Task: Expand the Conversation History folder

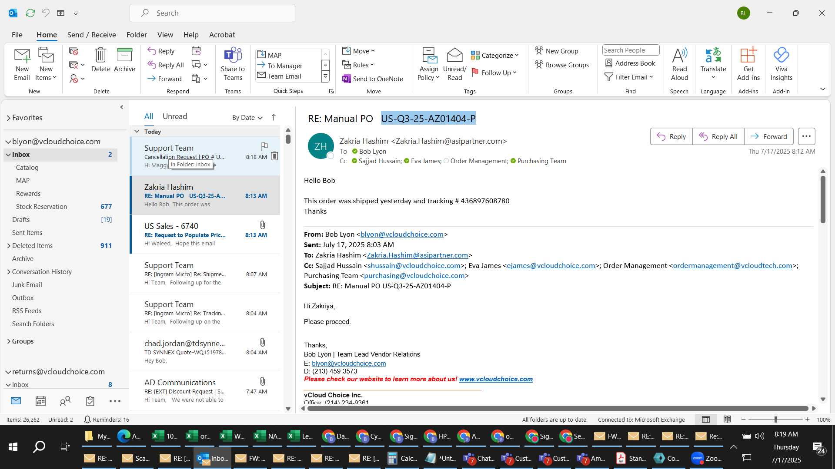Action: coord(9,272)
